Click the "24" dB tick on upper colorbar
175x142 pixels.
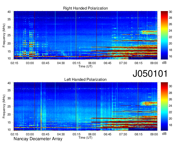pos(170,31)
